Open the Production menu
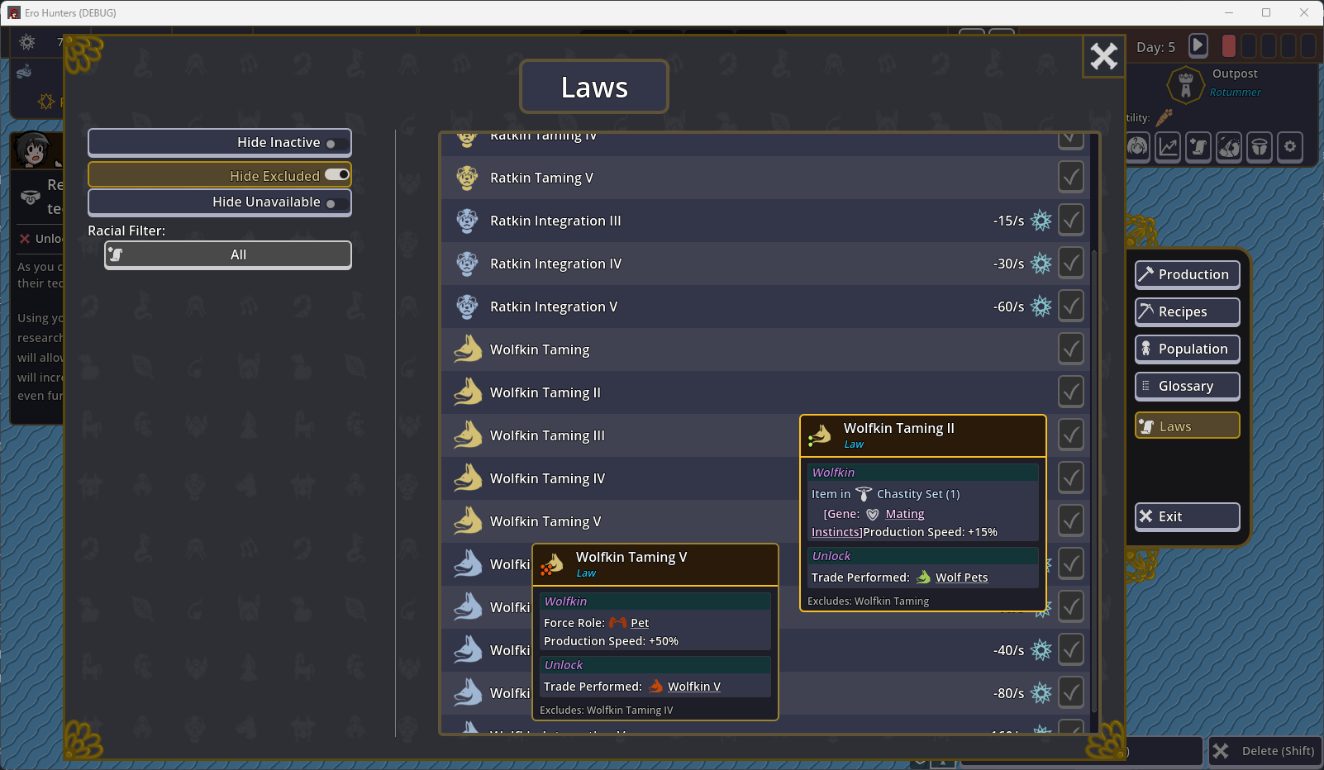1324x770 pixels. pos(1187,274)
